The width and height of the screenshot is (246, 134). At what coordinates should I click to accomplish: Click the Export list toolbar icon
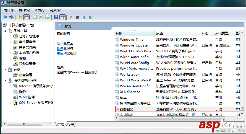[48, 17]
